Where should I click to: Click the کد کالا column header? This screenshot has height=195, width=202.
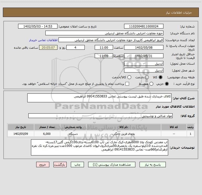(x=174, y=127)
